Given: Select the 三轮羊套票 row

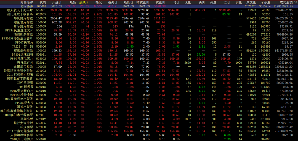Looking at the screenshot, I should click(x=149, y=83).
